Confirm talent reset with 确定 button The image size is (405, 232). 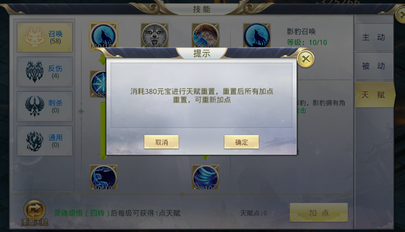point(241,142)
